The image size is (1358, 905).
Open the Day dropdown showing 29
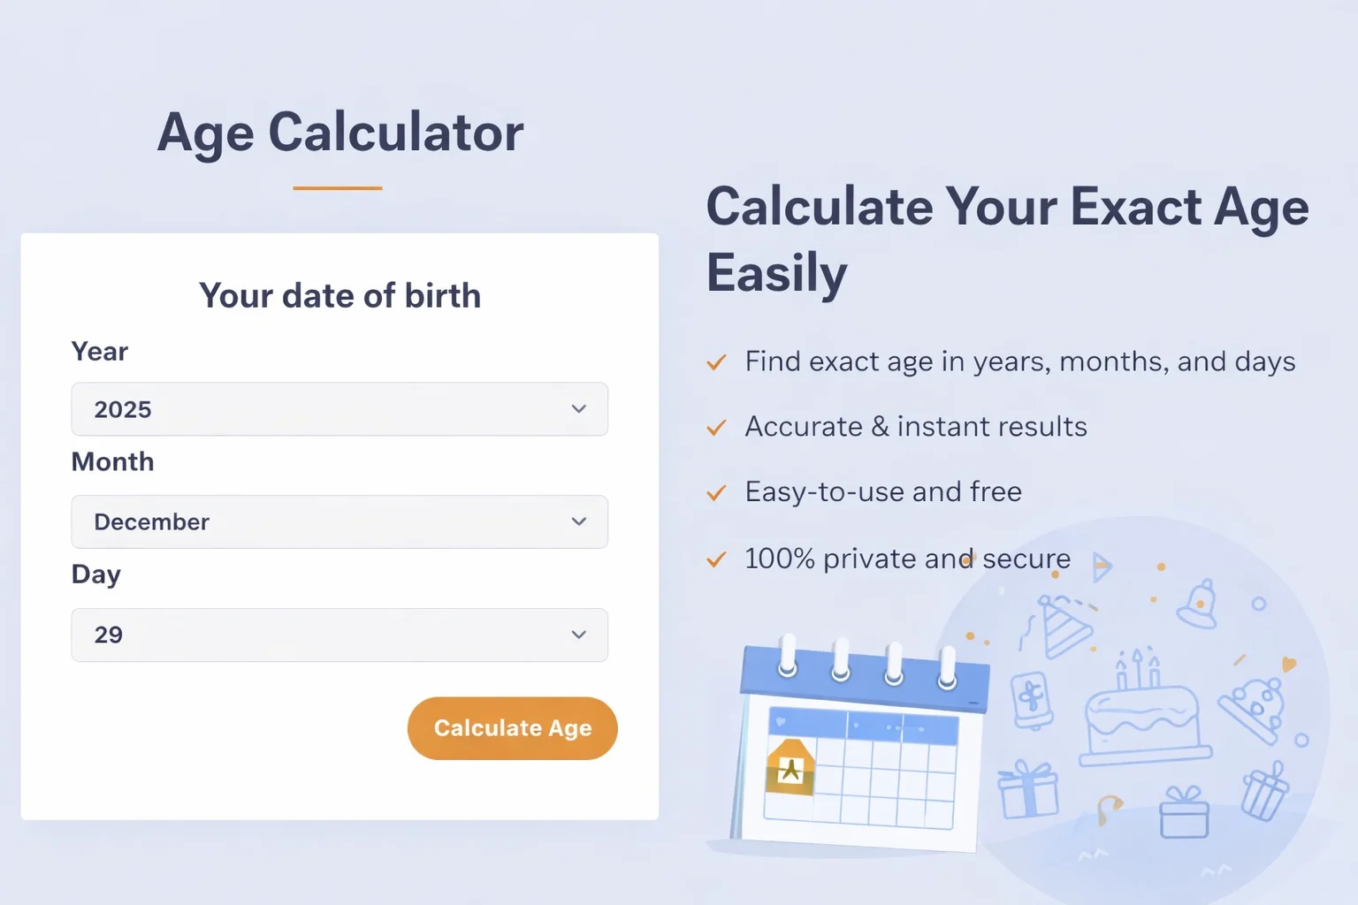339,635
